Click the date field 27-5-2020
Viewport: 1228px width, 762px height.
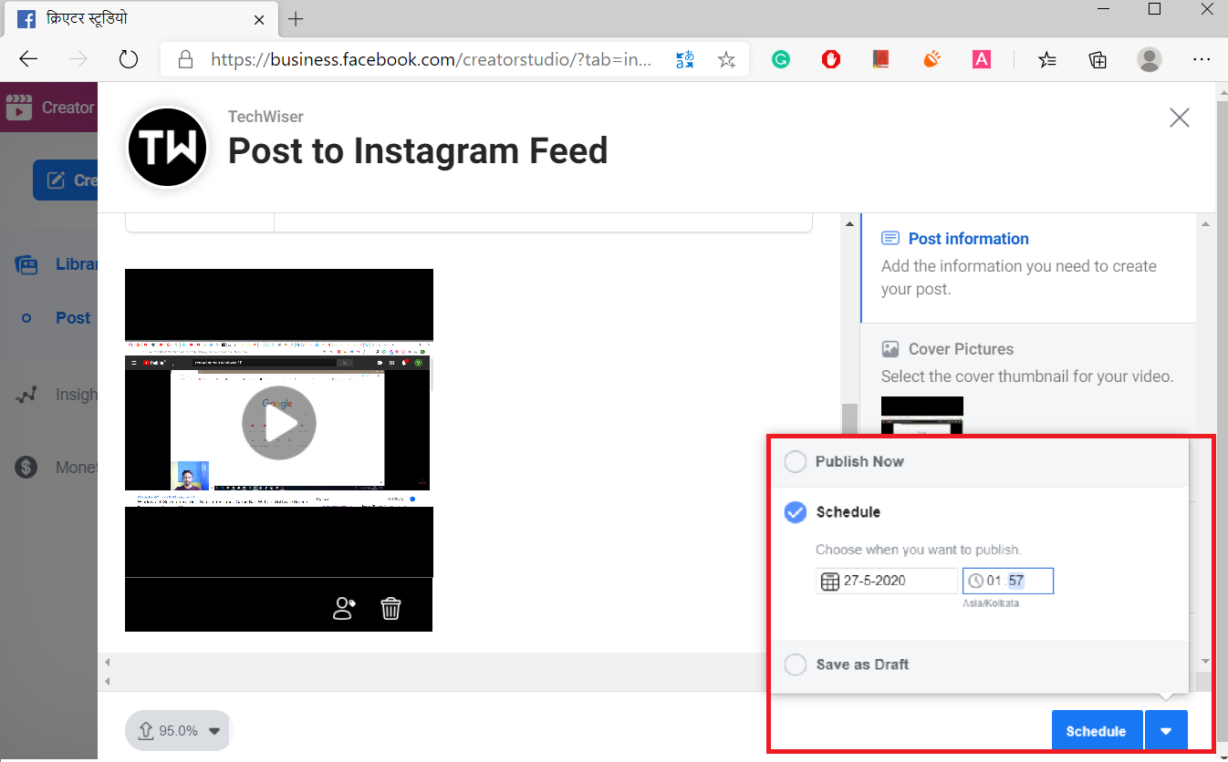887,581
